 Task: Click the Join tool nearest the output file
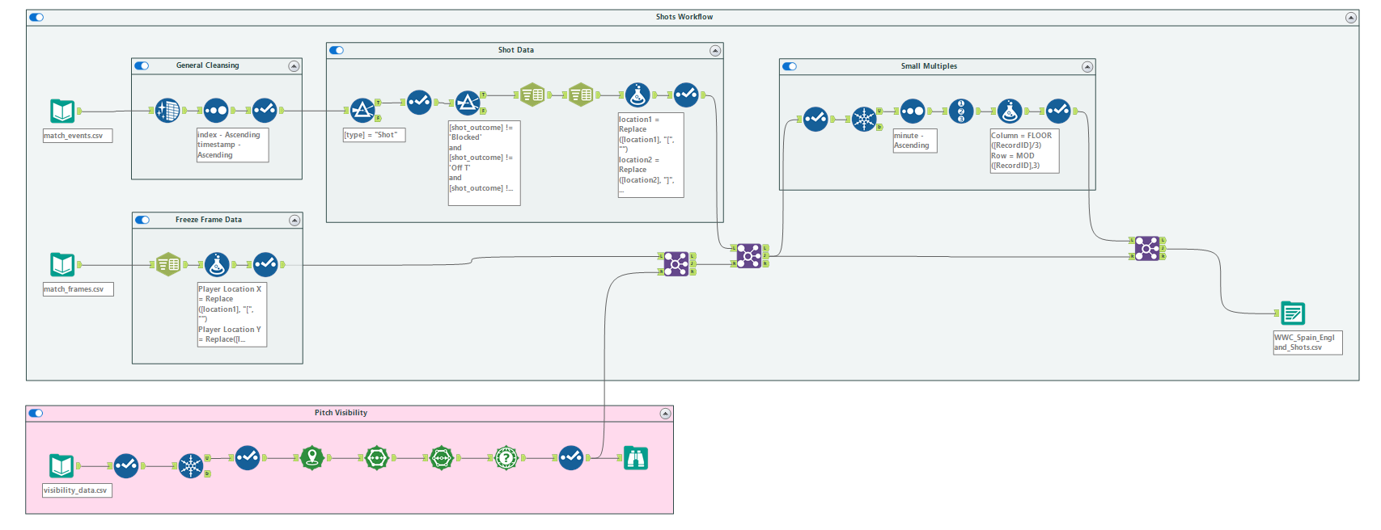(x=1146, y=248)
